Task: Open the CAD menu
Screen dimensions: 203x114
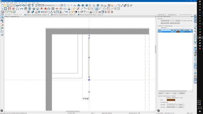Action: (22, 3)
